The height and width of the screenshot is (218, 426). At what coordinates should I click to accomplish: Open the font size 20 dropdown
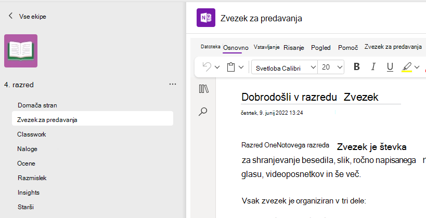[x=331, y=67]
